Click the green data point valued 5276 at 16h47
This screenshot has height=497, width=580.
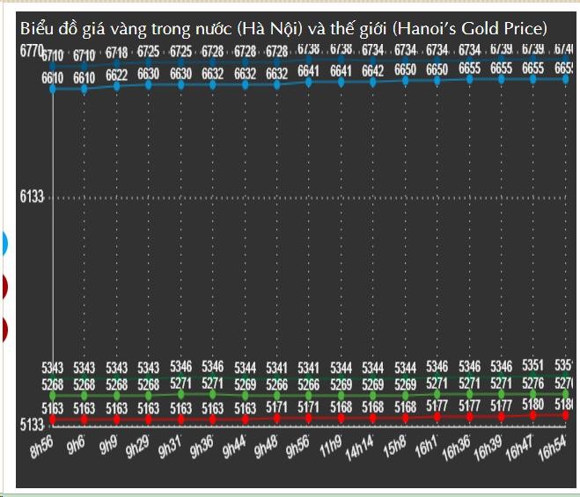tap(533, 393)
